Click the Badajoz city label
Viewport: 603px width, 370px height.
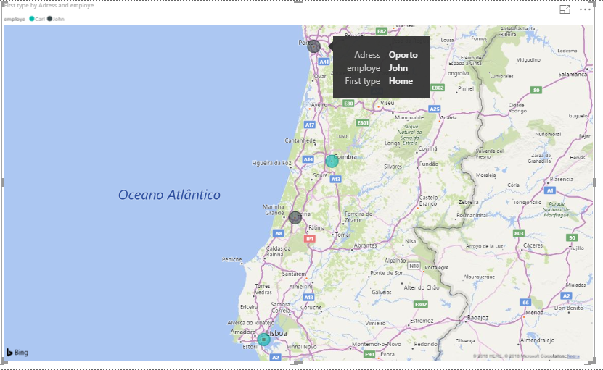[x=477, y=317]
